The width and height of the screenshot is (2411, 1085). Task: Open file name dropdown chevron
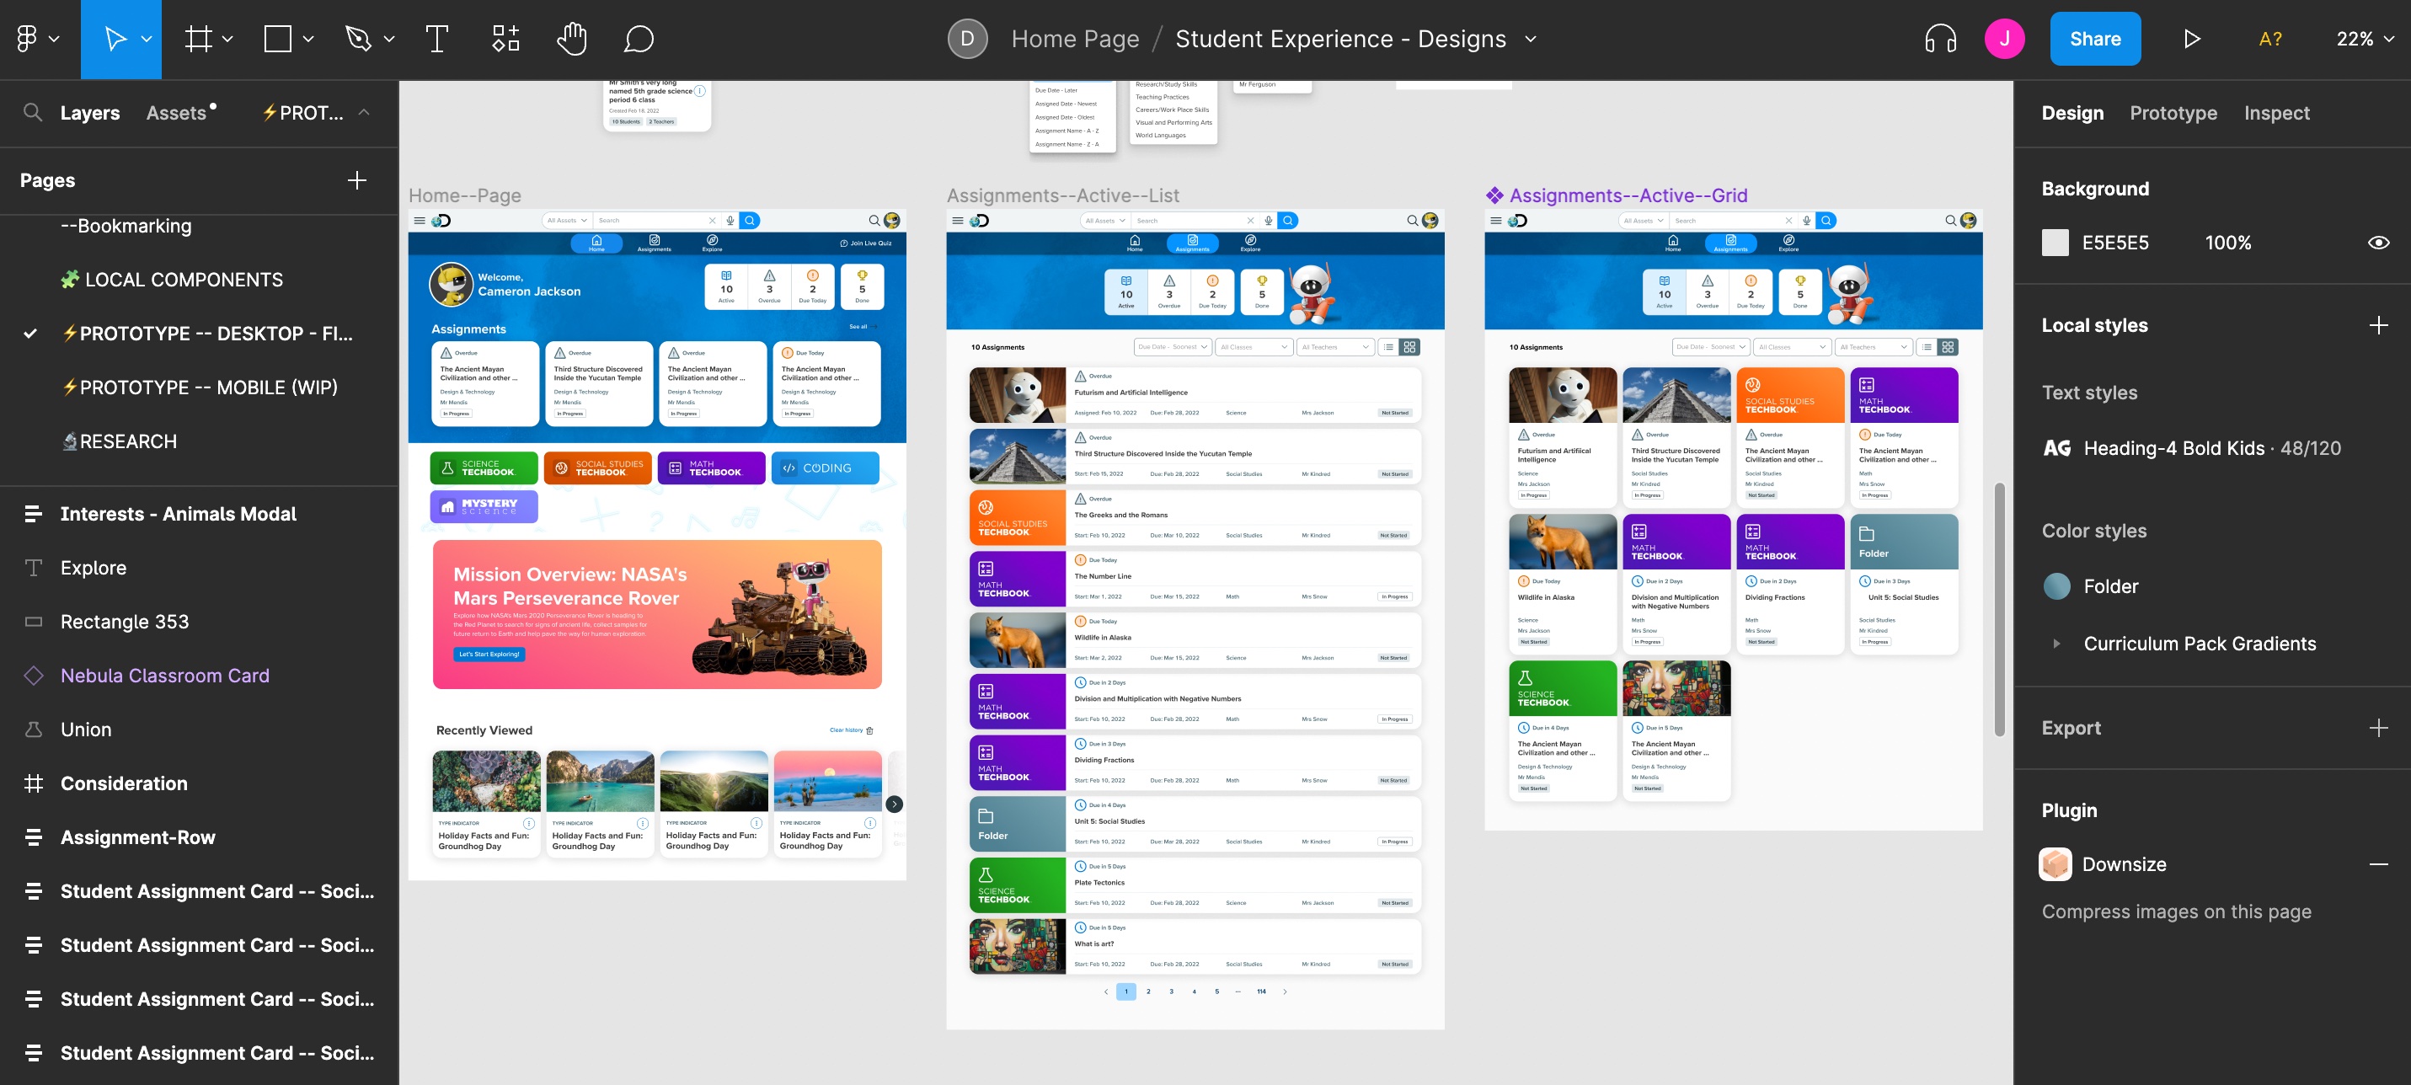1532,40
